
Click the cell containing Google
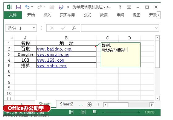pyautogui.click(x=25, y=54)
